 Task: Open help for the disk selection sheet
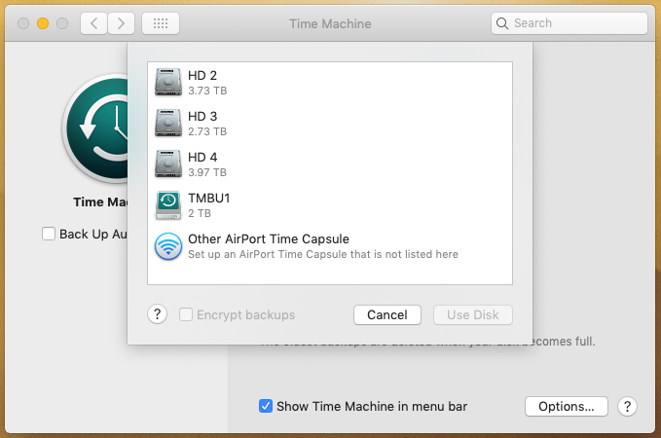[158, 314]
